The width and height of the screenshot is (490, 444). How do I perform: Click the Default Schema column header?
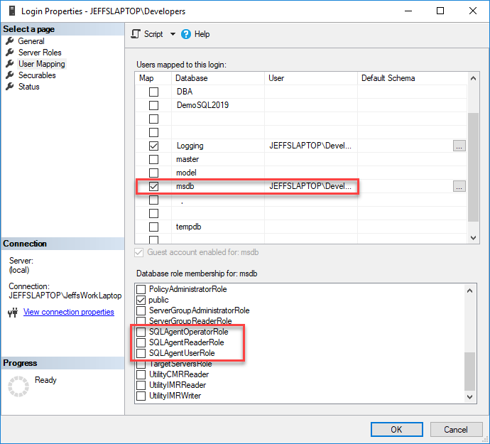(412, 78)
